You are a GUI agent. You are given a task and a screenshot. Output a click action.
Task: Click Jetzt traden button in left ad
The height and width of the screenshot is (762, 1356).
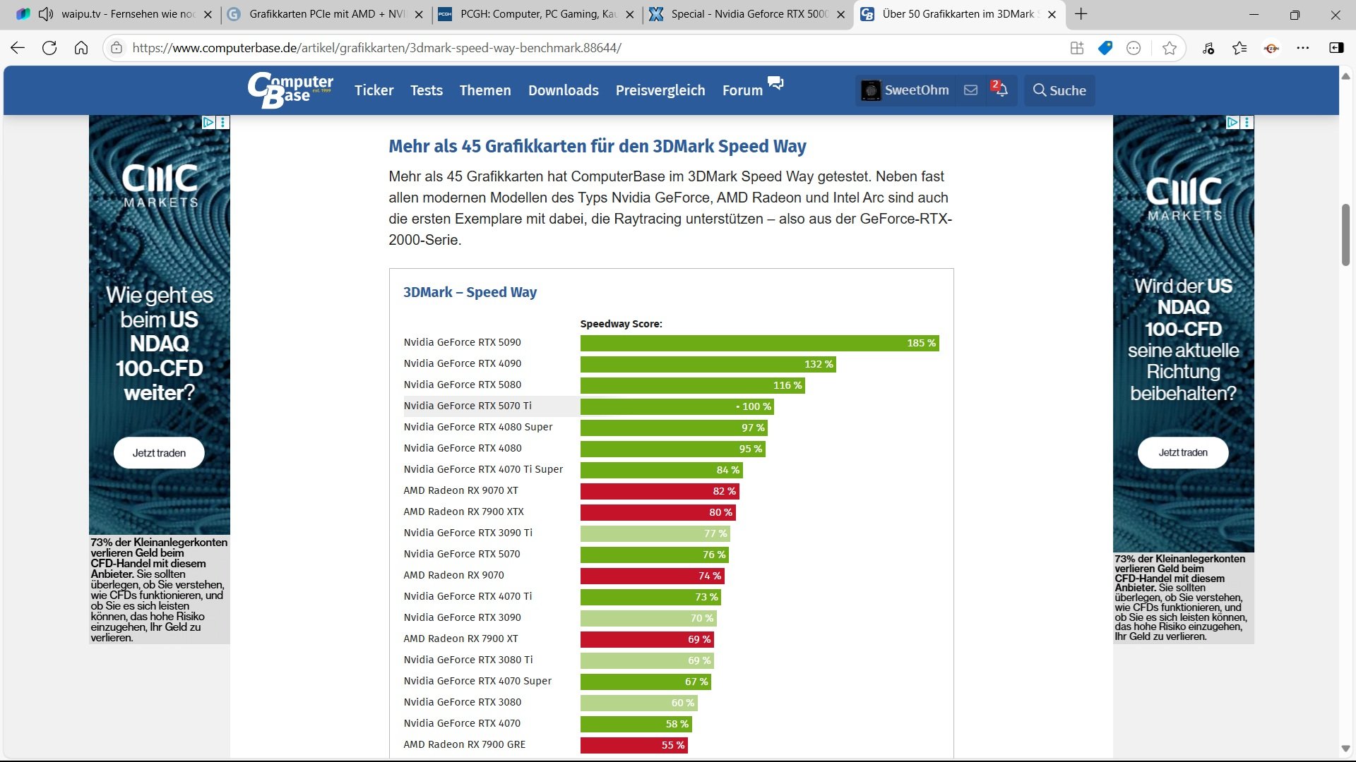(x=159, y=453)
